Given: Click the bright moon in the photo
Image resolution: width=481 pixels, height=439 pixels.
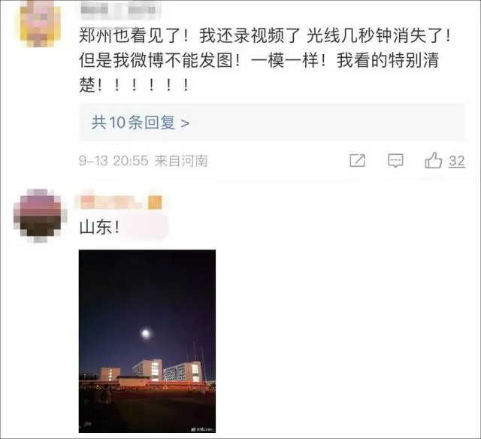Looking at the screenshot, I should [x=146, y=333].
